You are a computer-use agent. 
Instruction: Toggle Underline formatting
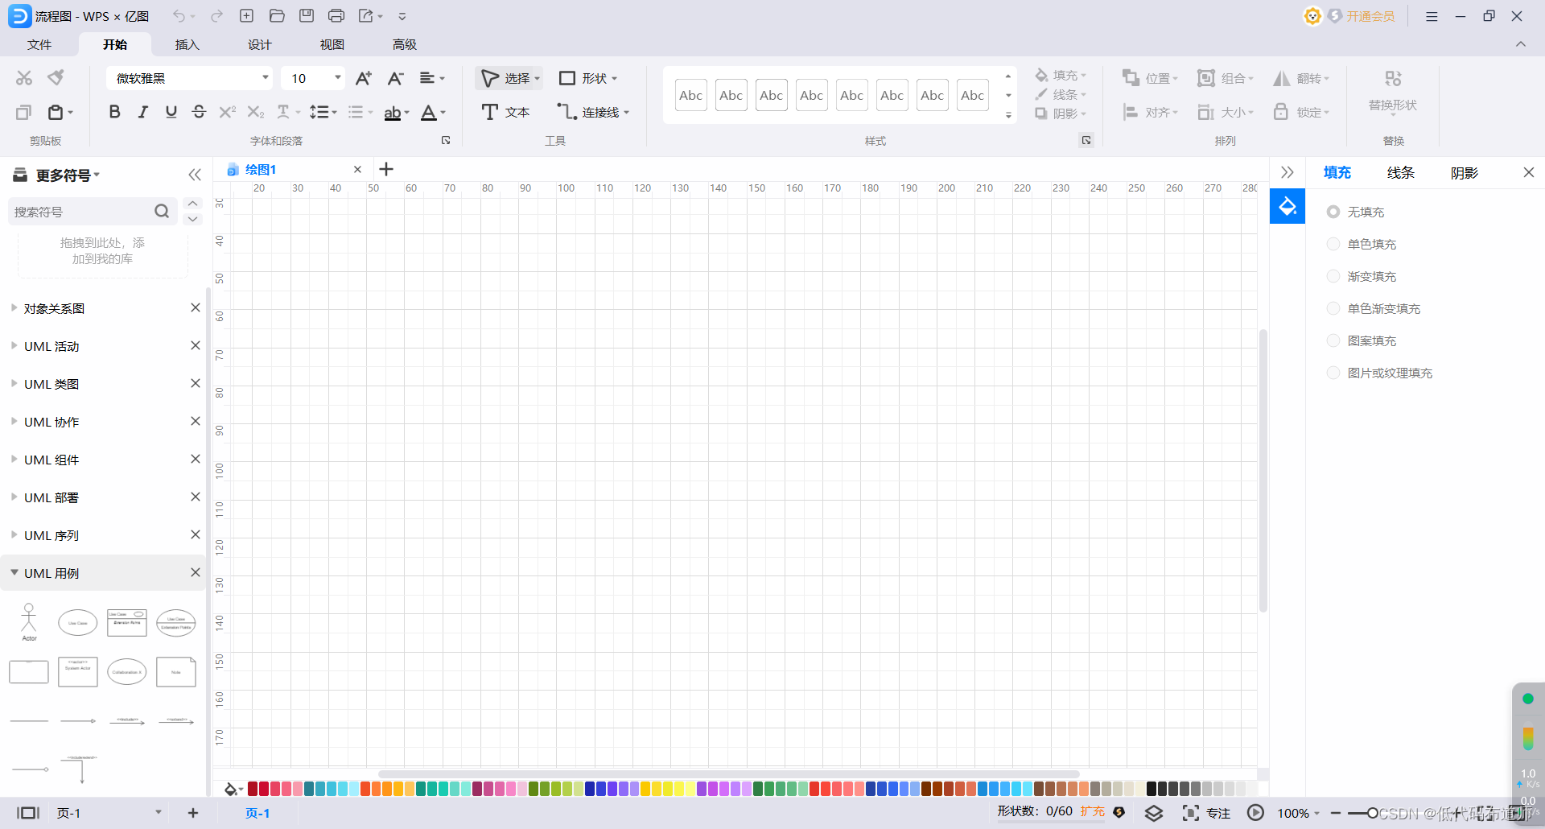tap(171, 112)
